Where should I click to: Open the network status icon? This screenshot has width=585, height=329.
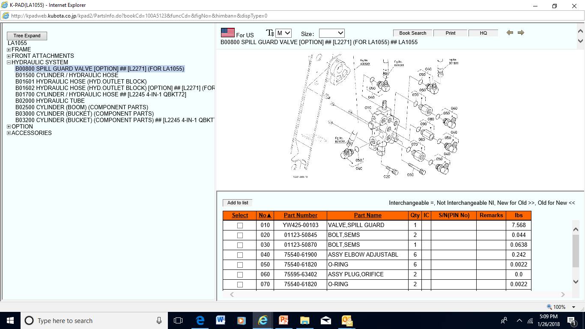pyautogui.click(x=530, y=320)
